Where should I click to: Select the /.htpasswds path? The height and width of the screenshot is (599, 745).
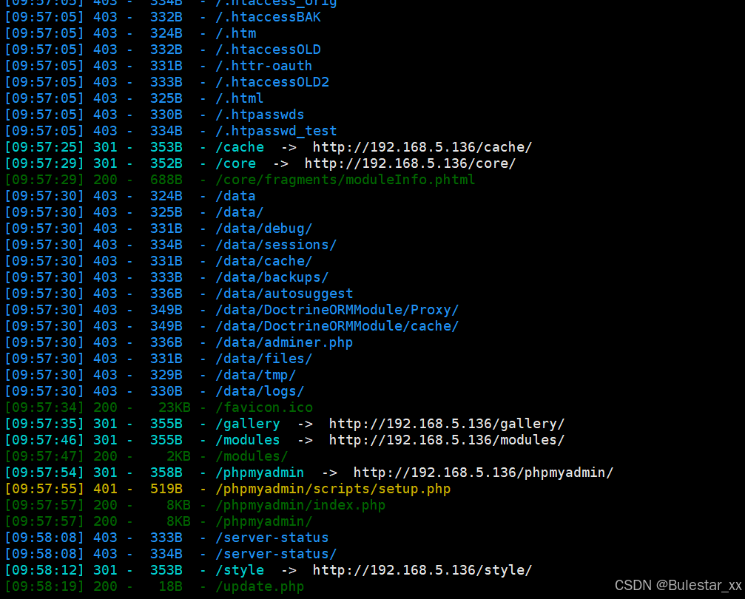coord(260,115)
